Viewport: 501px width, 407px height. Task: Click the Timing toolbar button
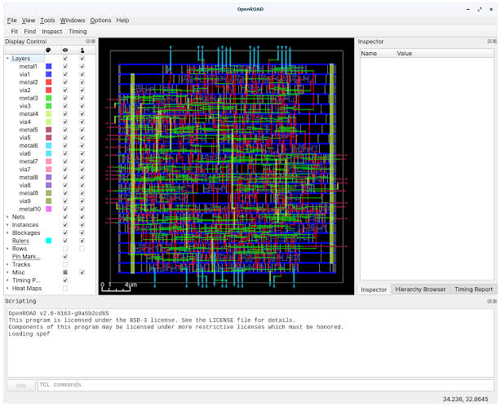78,32
